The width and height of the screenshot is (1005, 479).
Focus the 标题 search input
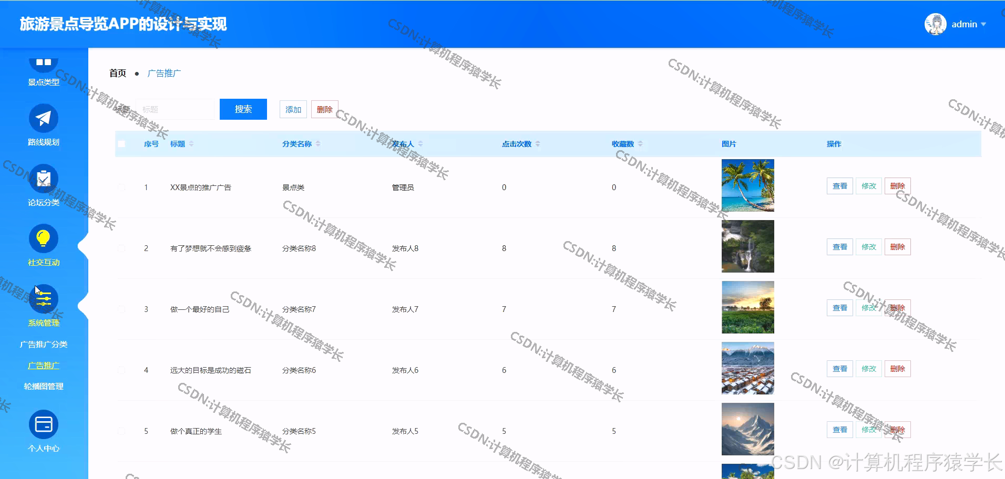(x=175, y=109)
